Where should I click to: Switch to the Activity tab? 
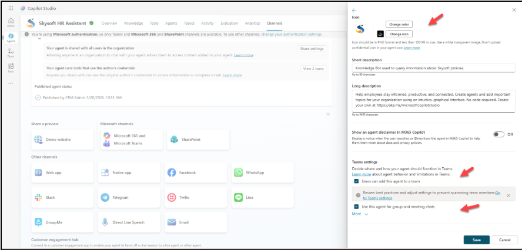[x=208, y=23]
